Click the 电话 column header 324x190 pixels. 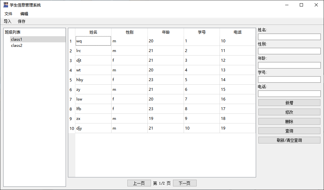(x=238, y=32)
